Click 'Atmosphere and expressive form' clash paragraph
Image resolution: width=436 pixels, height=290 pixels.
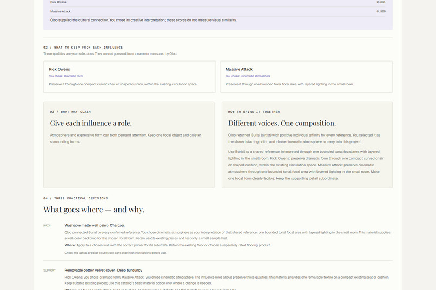(125, 138)
